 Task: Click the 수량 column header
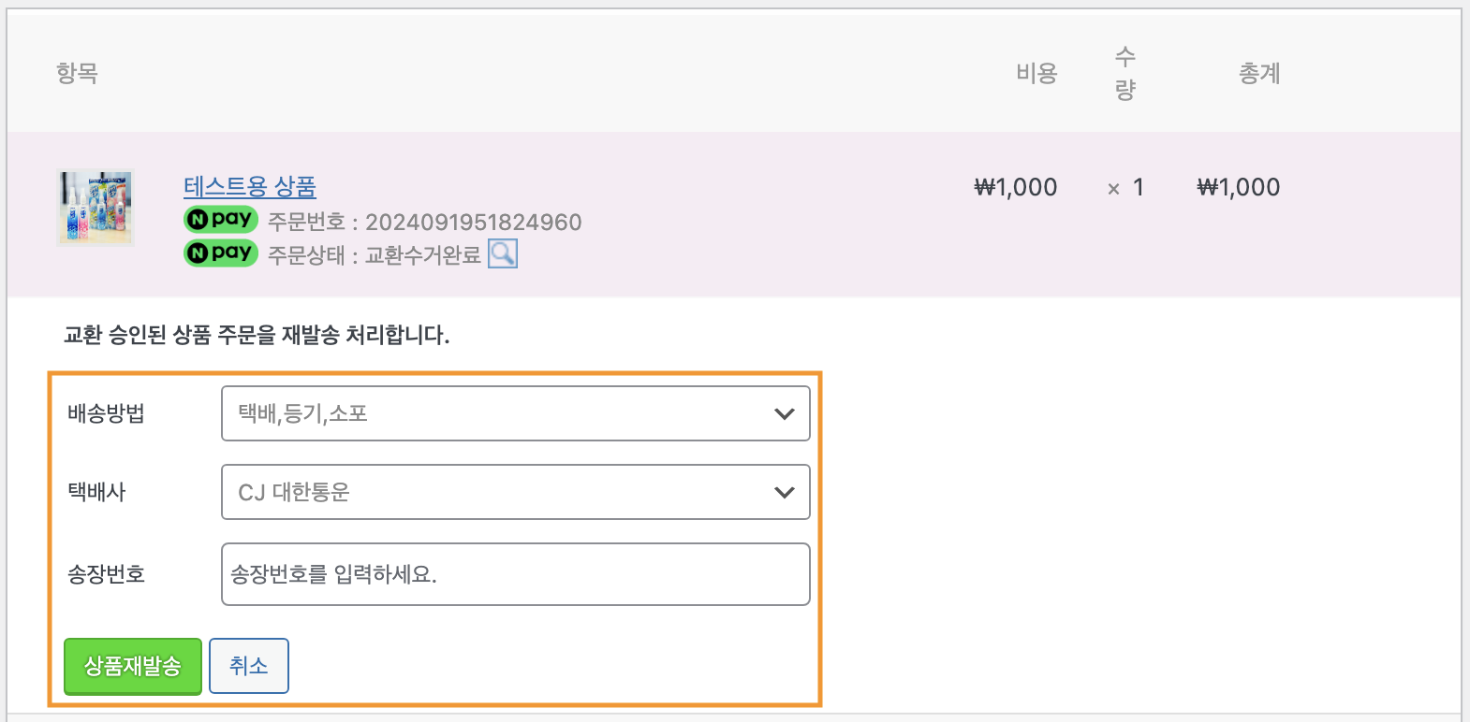tap(1125, 73)
